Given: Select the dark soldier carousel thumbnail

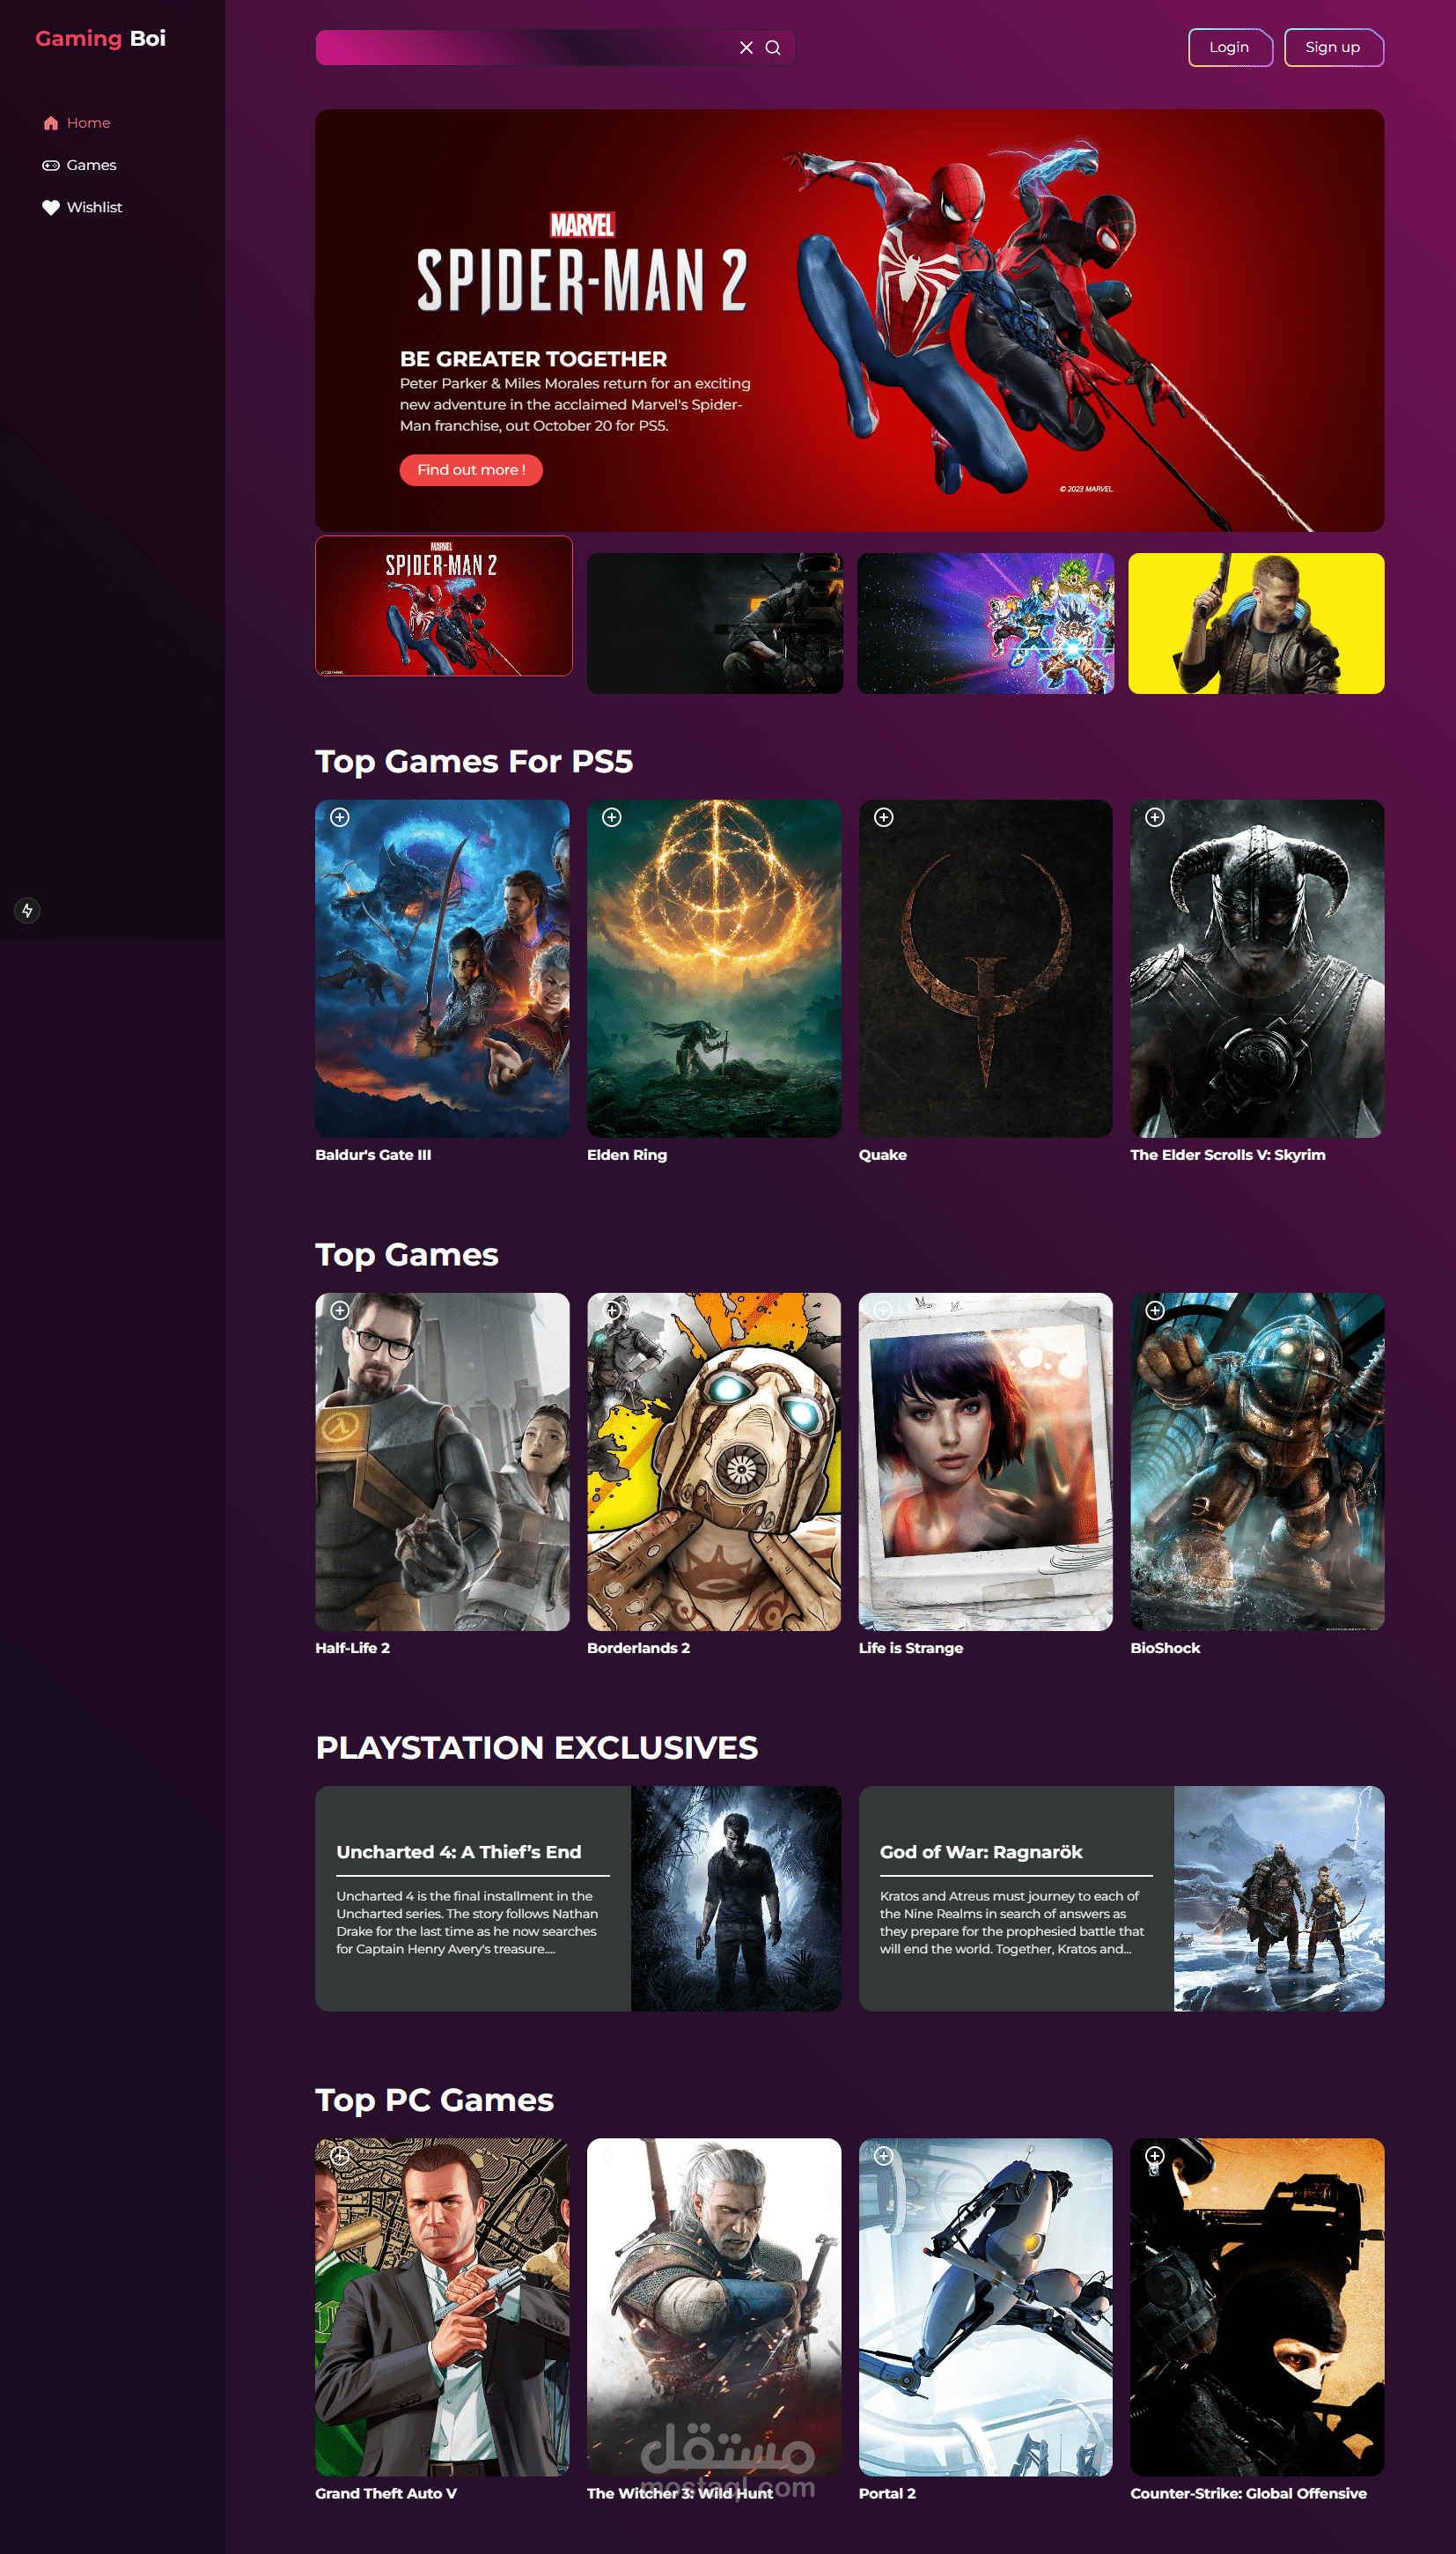Looking at the screenshot, I should tap(715, 624).
